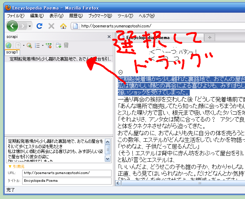The height and width of the screenshot is (199, 245).
Task: Open the ヘルプ(H) menu
Action: click(x=146, y=16)
